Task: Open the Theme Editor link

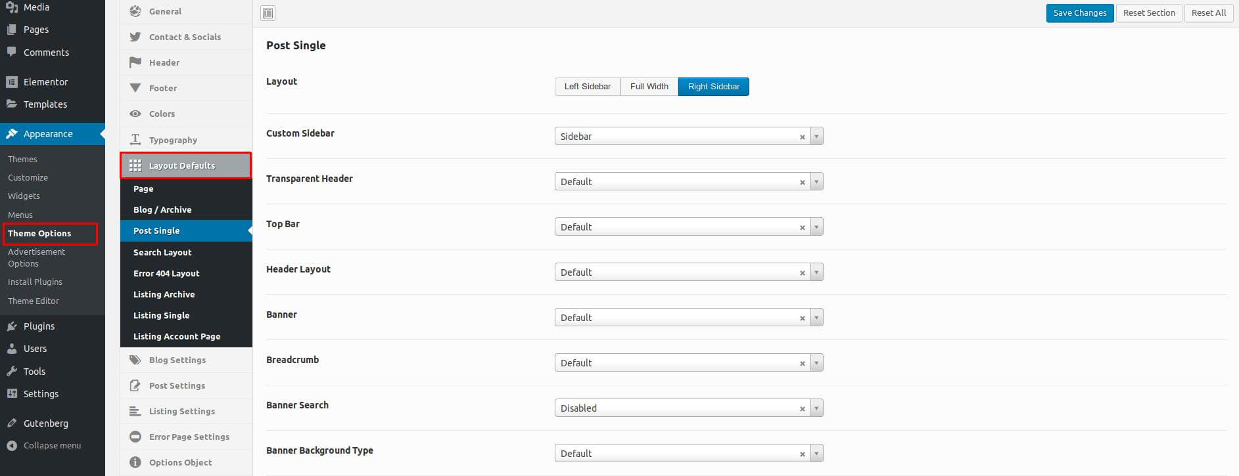Action: coord(34,301)
